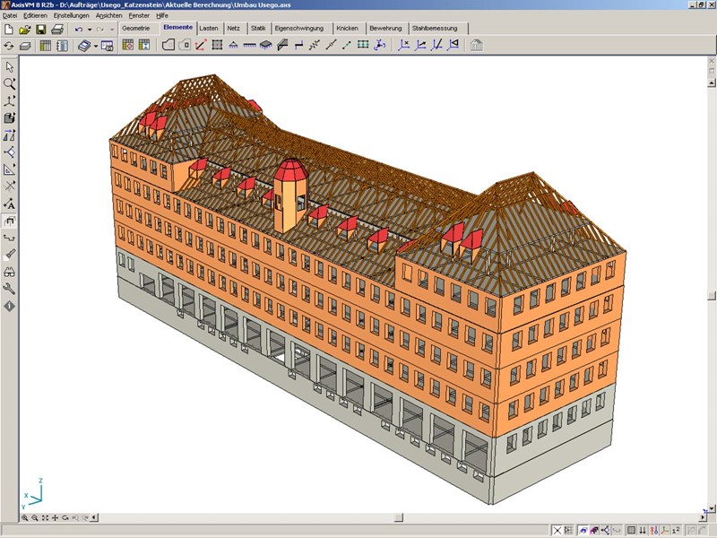The image size is (717, 538).
Task: Activate the magnifier zoom tool in left toolbar
Action: (10, 83)
